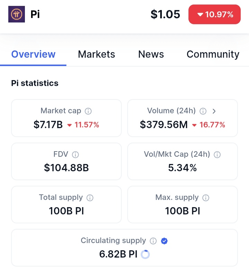Click the blue verified badge icon

(165, 241)
